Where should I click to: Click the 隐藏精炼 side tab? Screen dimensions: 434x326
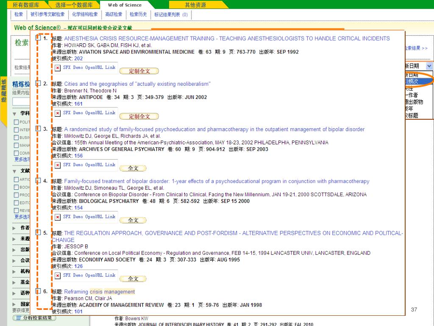click(x=4, y=91)
